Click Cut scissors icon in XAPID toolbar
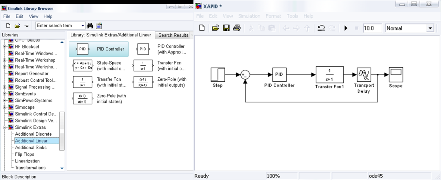441x180 pixels. pos(251,28)
